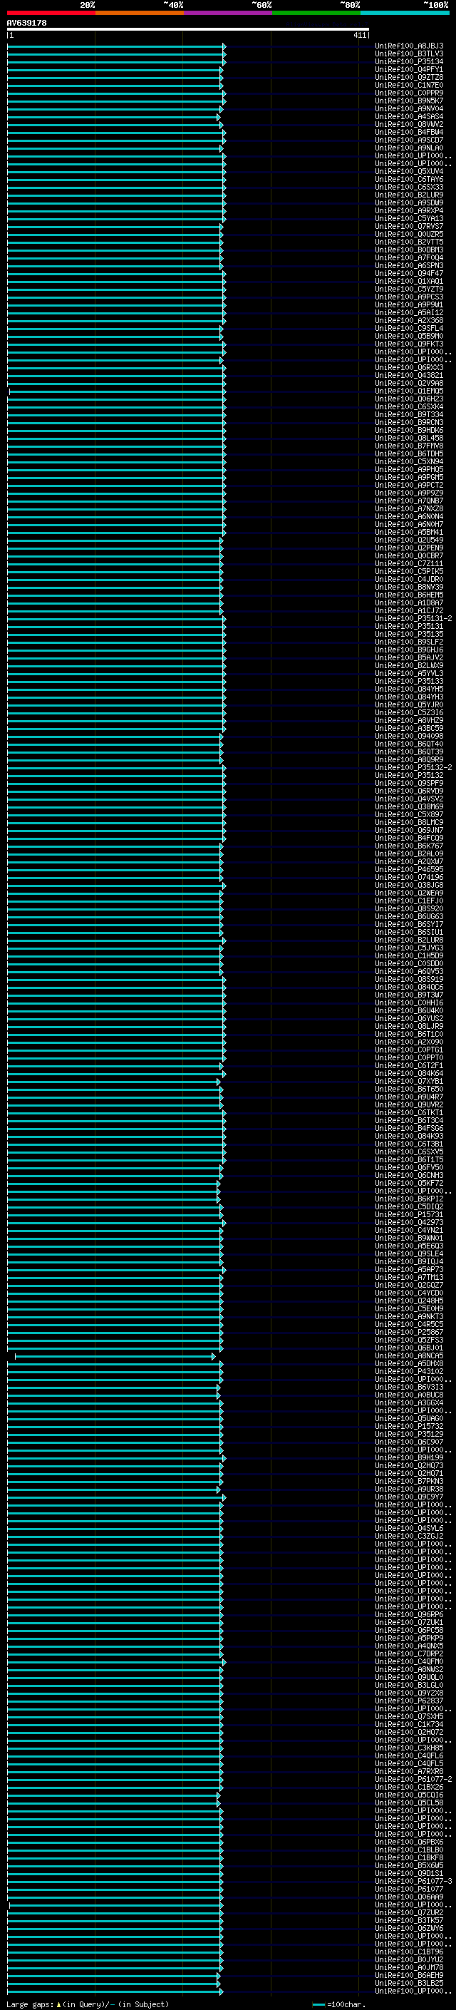Click label UniRef100_A5DHX8

[x=409, y=1364]
